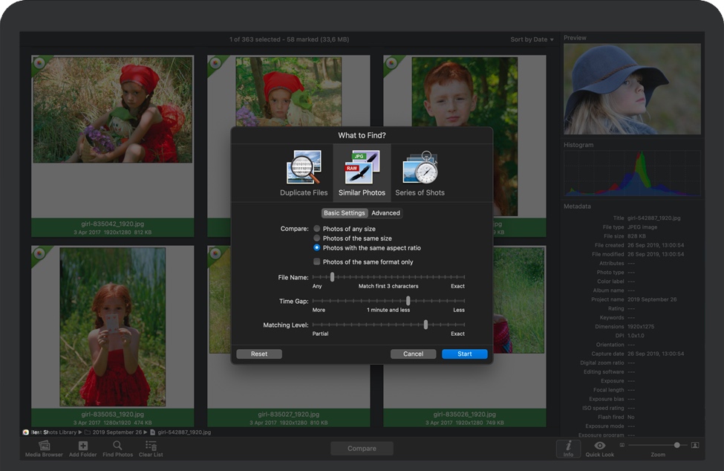Viewport: 724px width, 471px height.
Task: Enable Photos of the same format only
Action: pos(317,262)
